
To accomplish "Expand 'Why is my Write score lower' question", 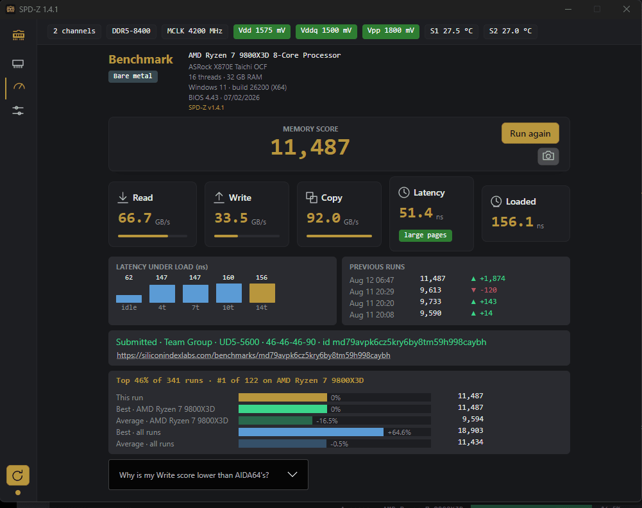I will tap(208, 475).
